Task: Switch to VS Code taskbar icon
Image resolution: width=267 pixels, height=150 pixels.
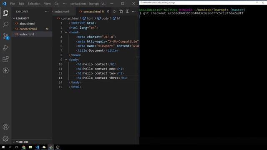Action: 37,147
